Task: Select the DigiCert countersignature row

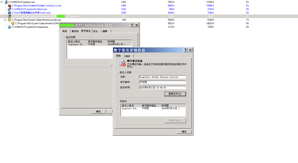Action: [153, 108]
